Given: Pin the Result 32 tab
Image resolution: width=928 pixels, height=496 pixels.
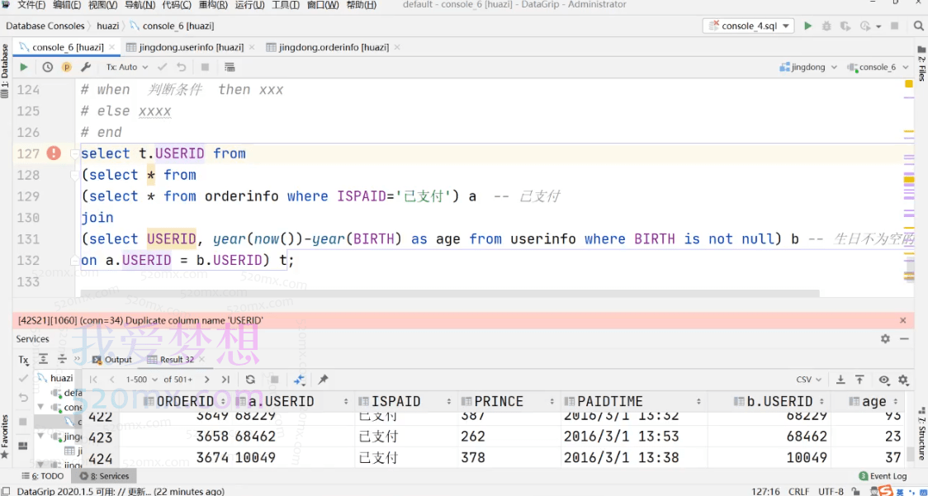Looking at the screenshot, I should tap(323, 380).
